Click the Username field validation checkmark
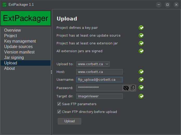Image resolution: width=181 pixels, height=135 pixels. [x=141, y=80]
